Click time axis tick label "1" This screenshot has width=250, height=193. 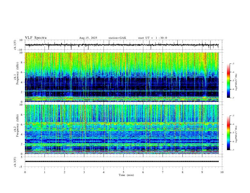[45, 172]
